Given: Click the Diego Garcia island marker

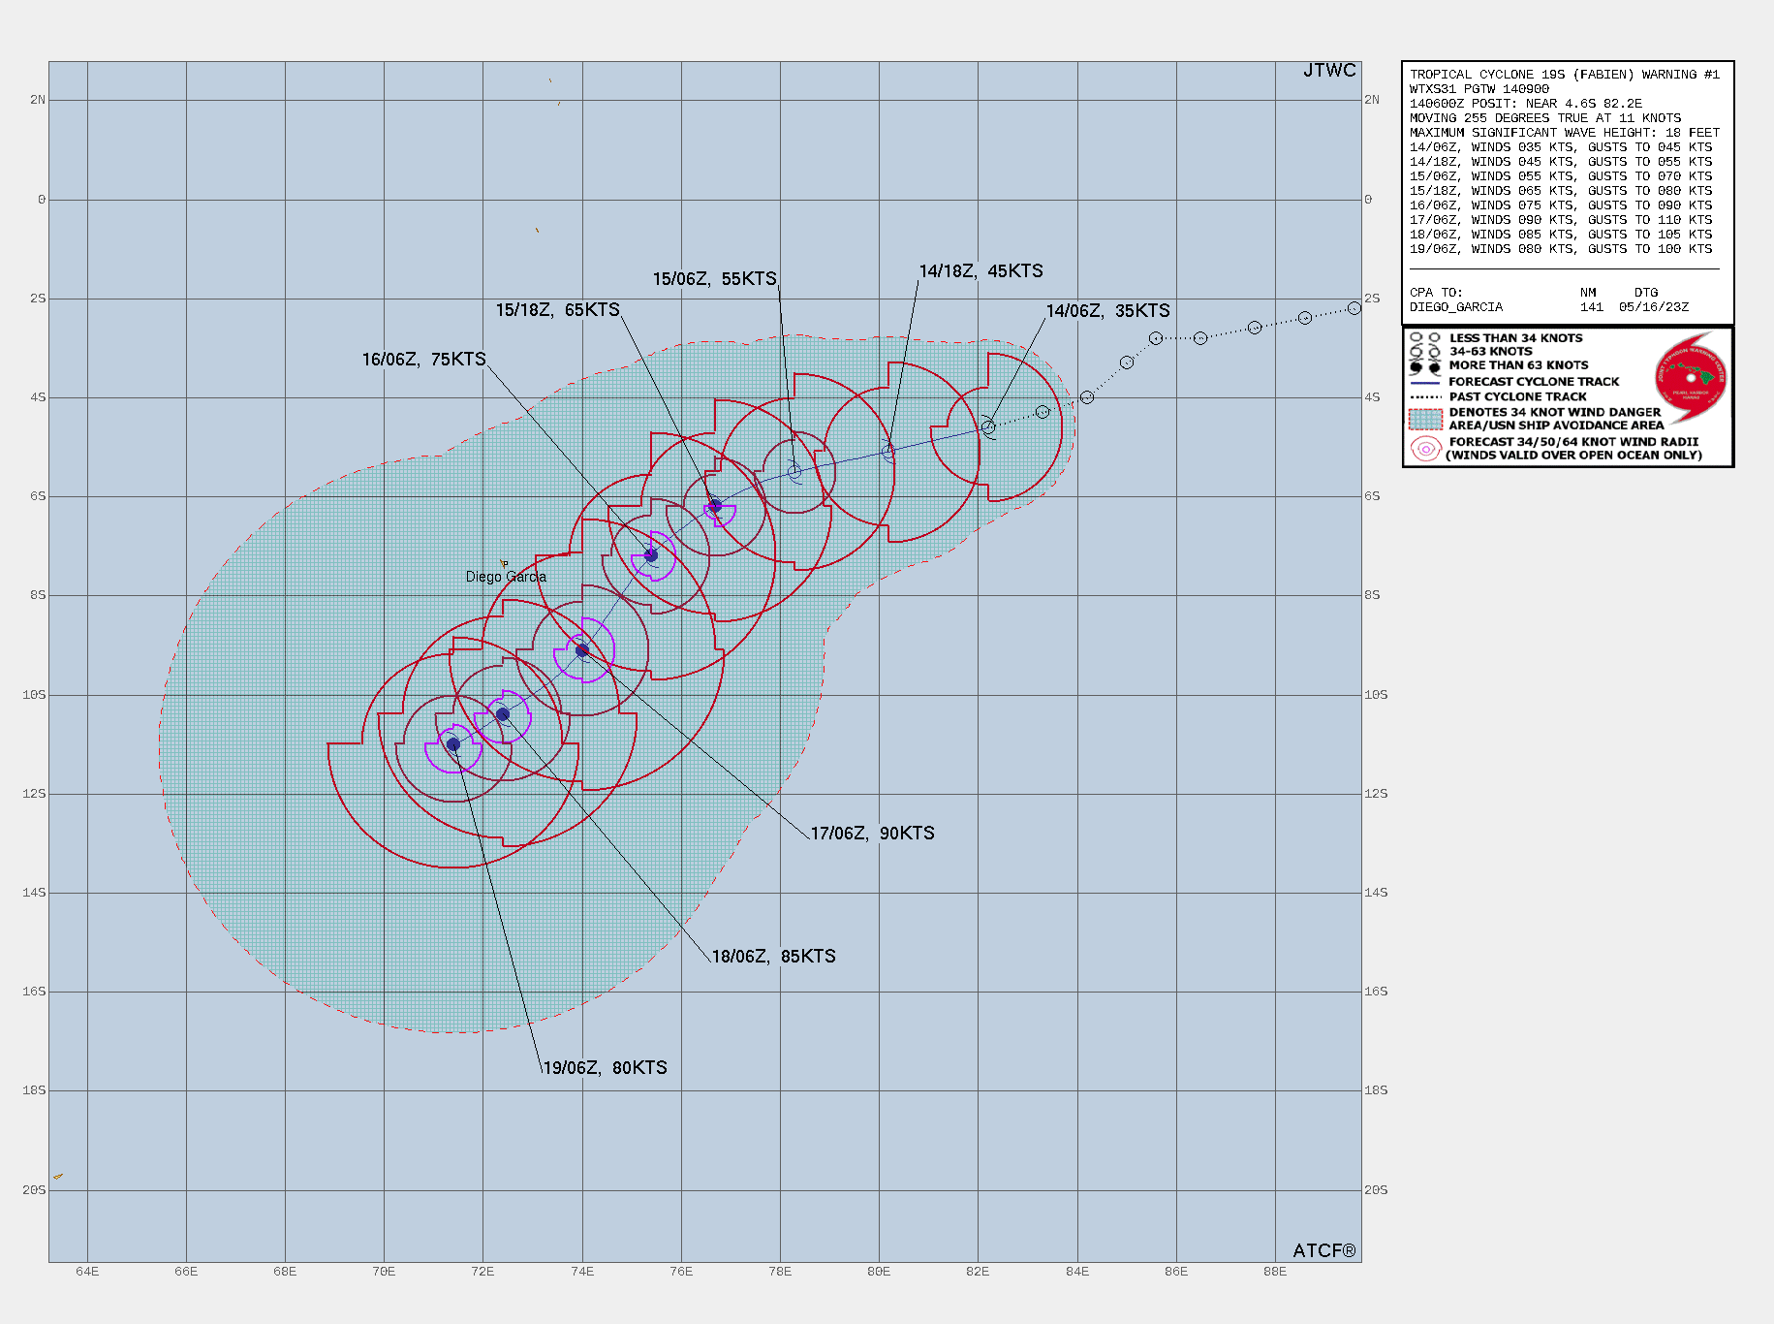Looking at the screenshot, I should pos(504,563).
